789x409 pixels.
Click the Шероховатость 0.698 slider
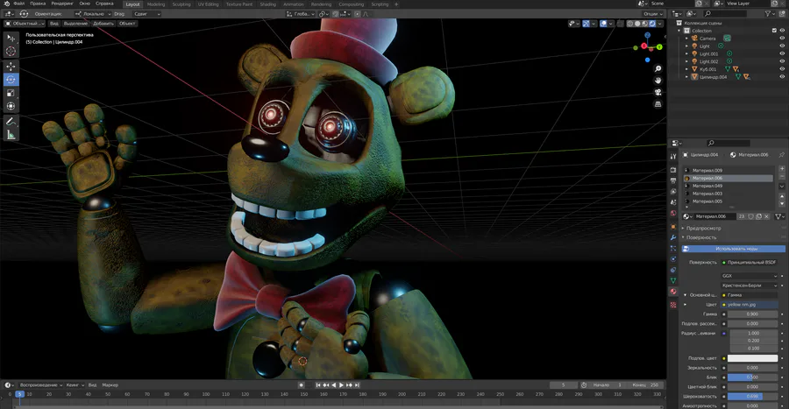click(x=753, y=397)
